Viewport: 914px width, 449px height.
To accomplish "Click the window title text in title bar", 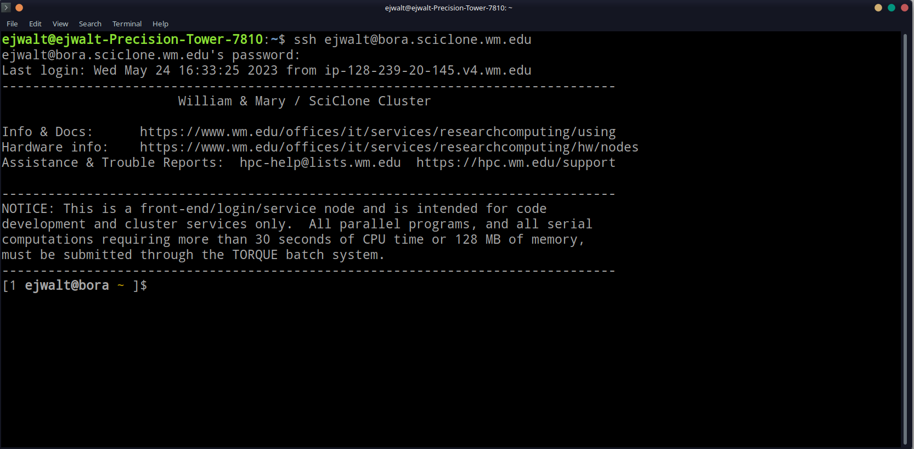I will pyautogui.click(x=448, y=8).
